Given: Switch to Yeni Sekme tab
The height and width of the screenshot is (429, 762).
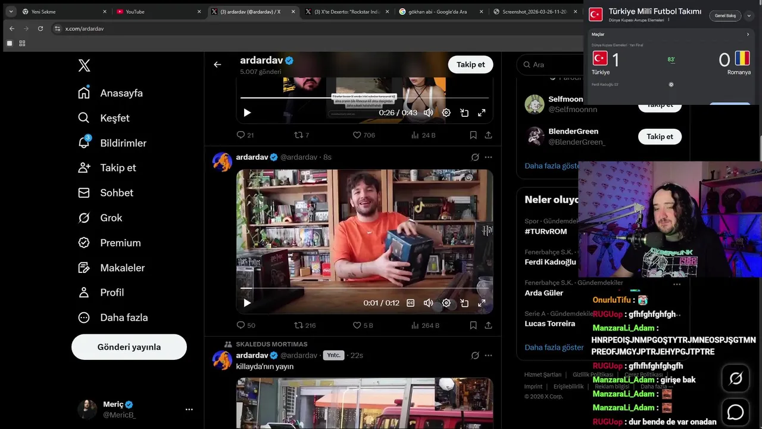Looking at the screenshot, I should click(x=64, y=11).
